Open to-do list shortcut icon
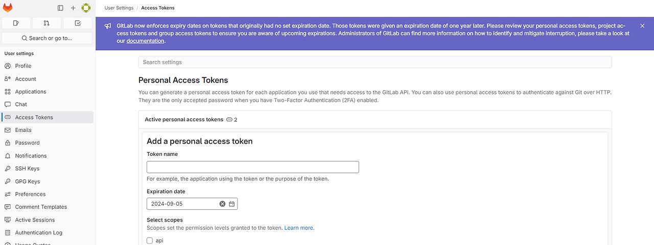Screen dimensions: 654x245 [x=78, y=23]
